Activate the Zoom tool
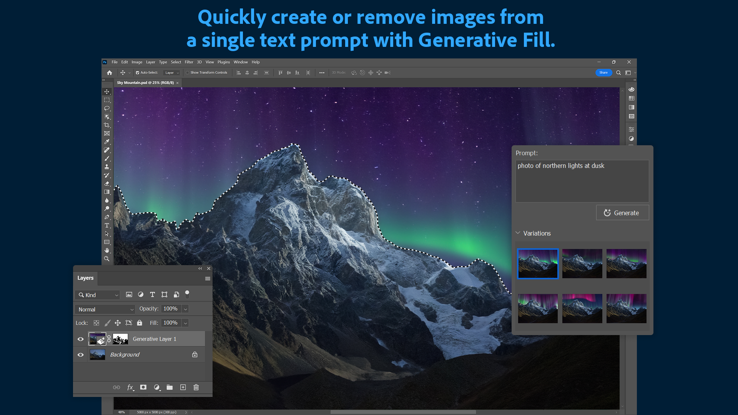The height and width of the screenshot is (415, 738). pos(107,259)
